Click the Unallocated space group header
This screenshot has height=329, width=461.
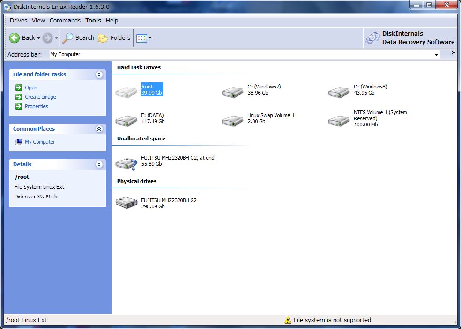click(x=141, y=139)
